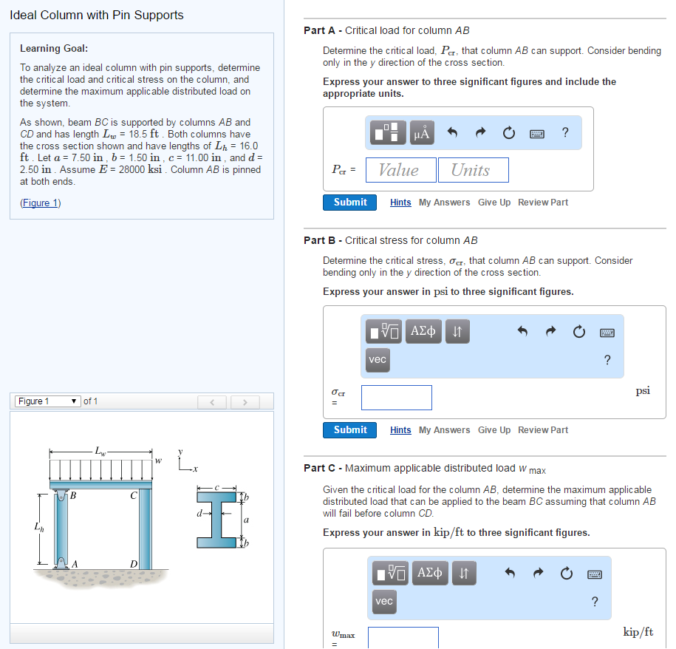Click the next figure arrow button
The image size is (676, 649).
(245, 401)
